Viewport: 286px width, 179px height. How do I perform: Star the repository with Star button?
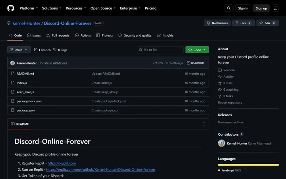[268, 23]
